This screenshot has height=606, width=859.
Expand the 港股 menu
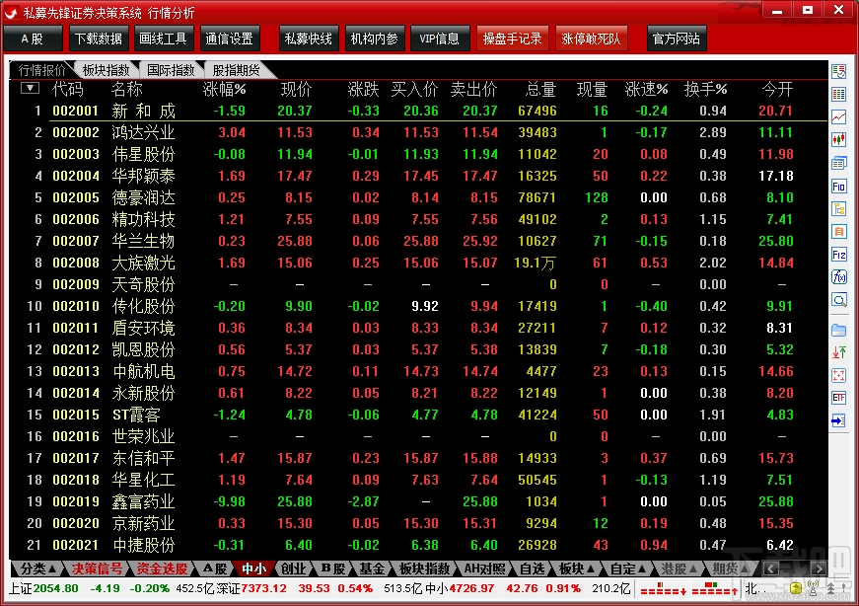pyautogui.click(x=680, y=568)
